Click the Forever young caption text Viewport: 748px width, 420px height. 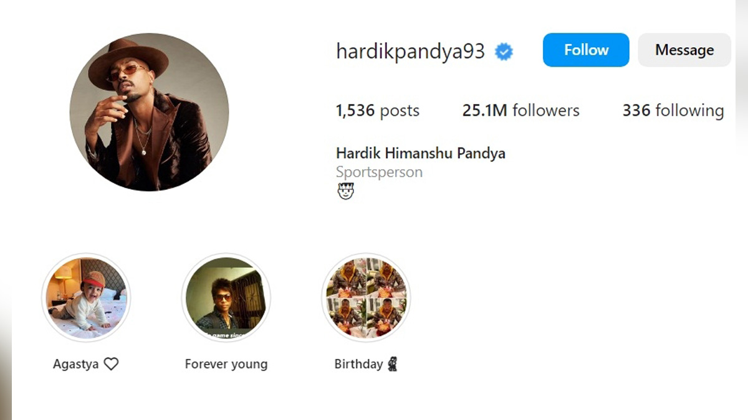point(226,364)
